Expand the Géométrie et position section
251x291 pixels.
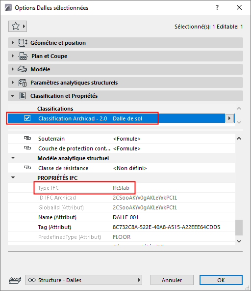coord(13,43)
